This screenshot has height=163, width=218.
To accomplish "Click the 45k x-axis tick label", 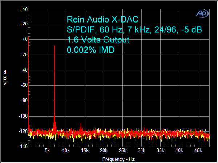I will [198, 151].
